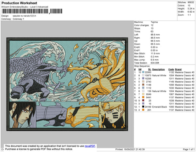The height and width of the screenshot is (152, 196).
Task: Click the Min Stitch value "0.2 mm"
Action: click(x=155, y=57)
